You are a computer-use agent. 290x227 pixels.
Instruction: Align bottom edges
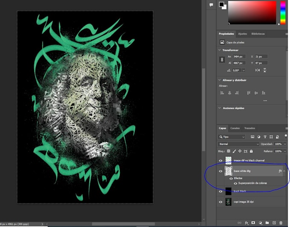[264, 93]
